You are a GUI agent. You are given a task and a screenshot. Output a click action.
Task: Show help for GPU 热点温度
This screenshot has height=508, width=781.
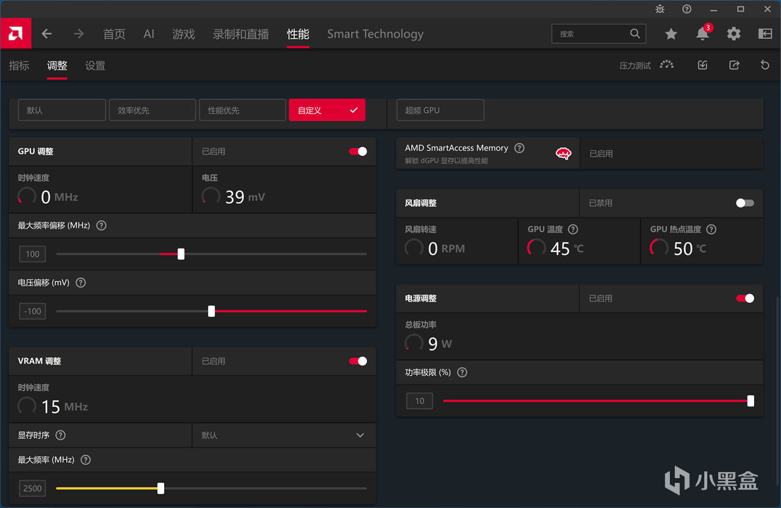coord(711,230)
